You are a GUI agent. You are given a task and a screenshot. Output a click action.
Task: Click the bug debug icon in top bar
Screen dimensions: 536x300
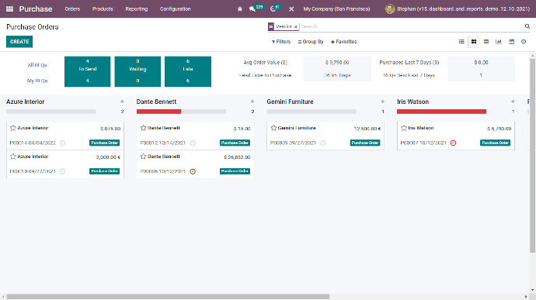pyautogui.click(x=239, y=9)
